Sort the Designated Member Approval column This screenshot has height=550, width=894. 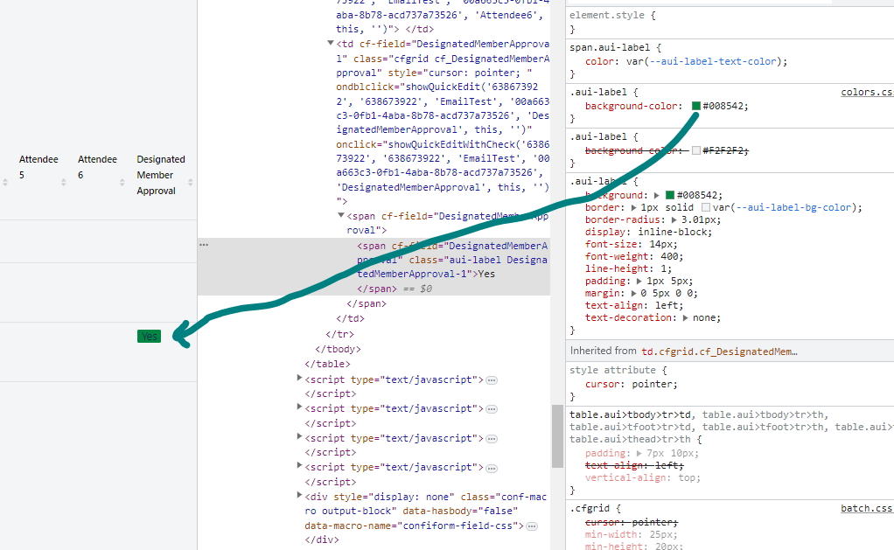point(191,182)
